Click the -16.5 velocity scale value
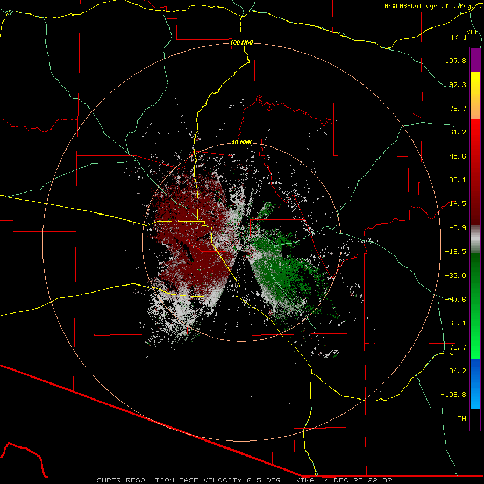484x484 pixels. click(x=455, y=252)
